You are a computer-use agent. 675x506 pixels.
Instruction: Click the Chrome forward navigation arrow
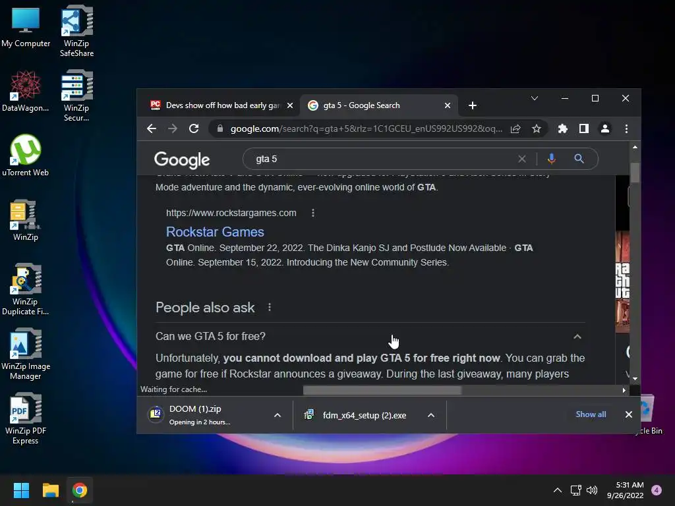tap(172, 128)
